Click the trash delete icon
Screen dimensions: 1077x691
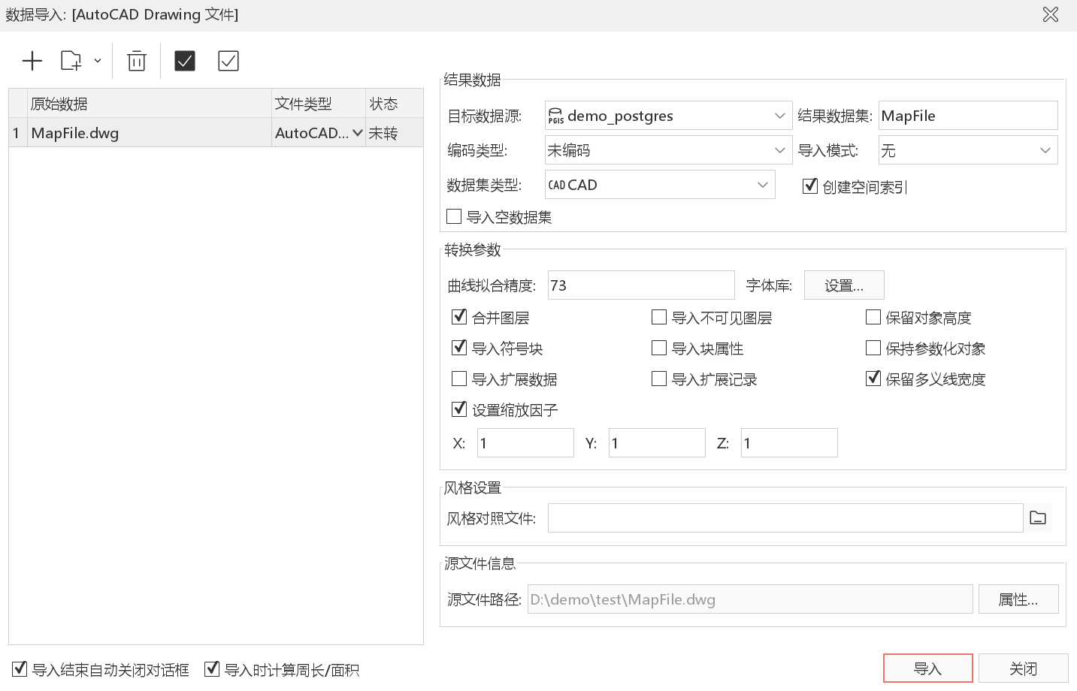(137, 61)
